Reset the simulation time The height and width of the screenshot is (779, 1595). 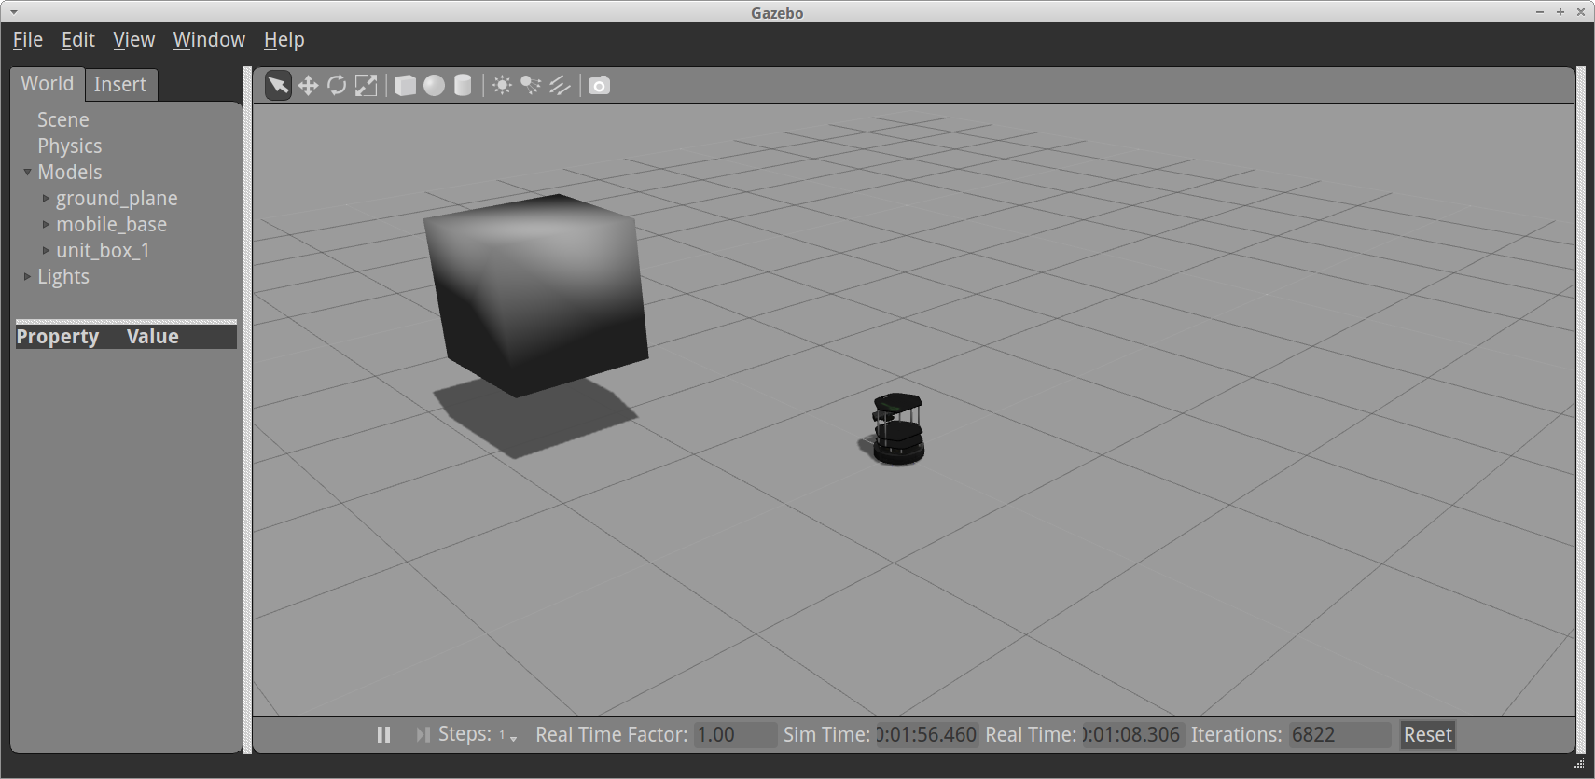(1427, 735)
